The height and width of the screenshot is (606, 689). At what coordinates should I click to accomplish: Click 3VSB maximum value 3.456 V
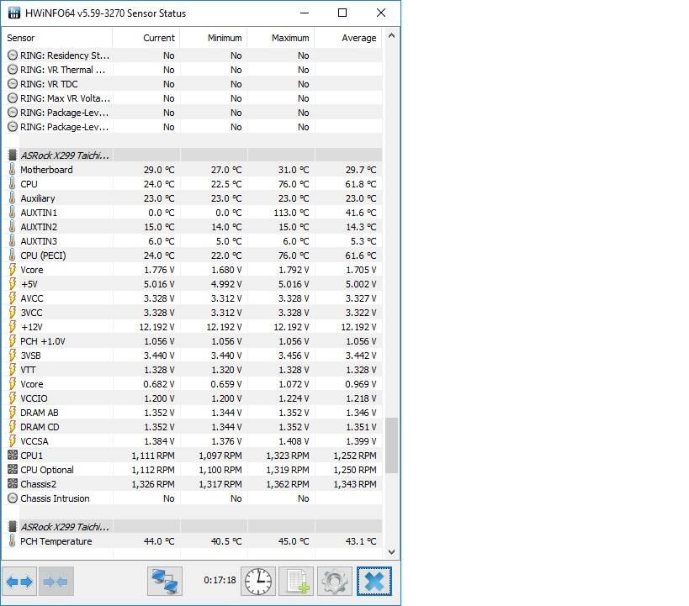(294, 356)
